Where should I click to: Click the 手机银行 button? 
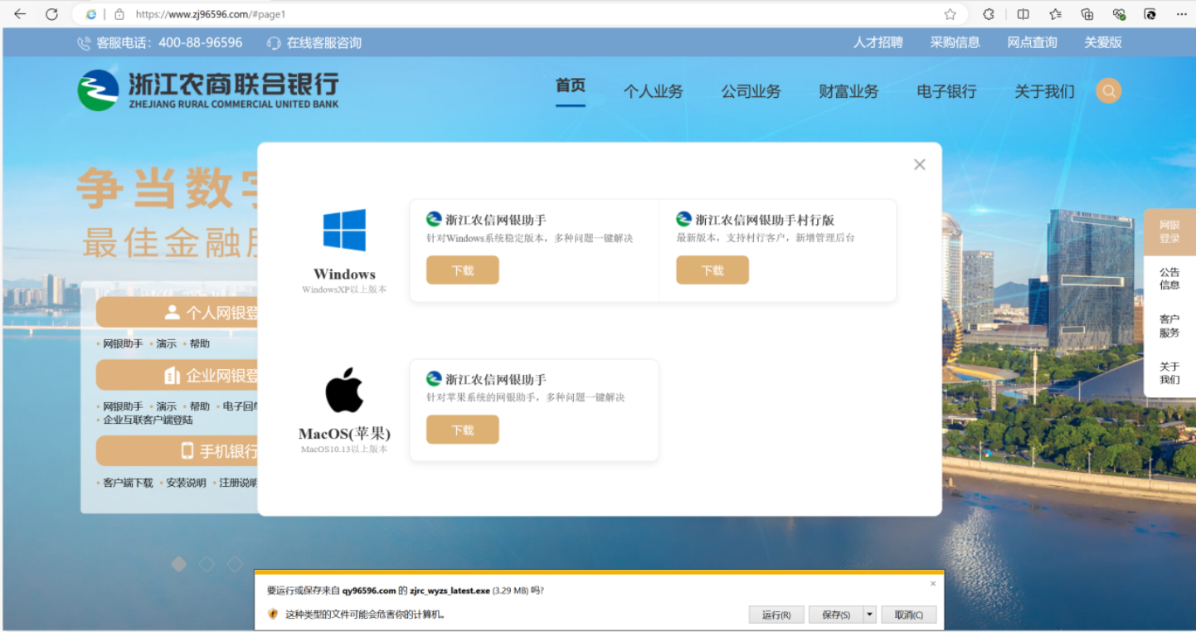point(177,451)
